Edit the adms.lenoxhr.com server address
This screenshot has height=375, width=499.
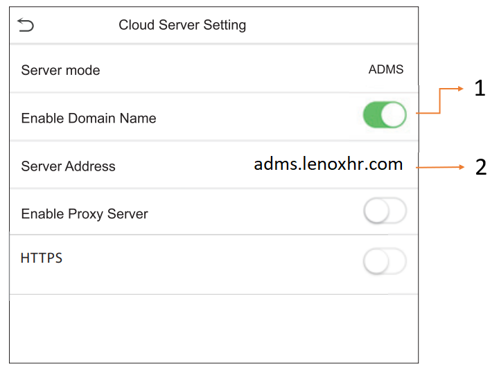(x=328, y=164)
